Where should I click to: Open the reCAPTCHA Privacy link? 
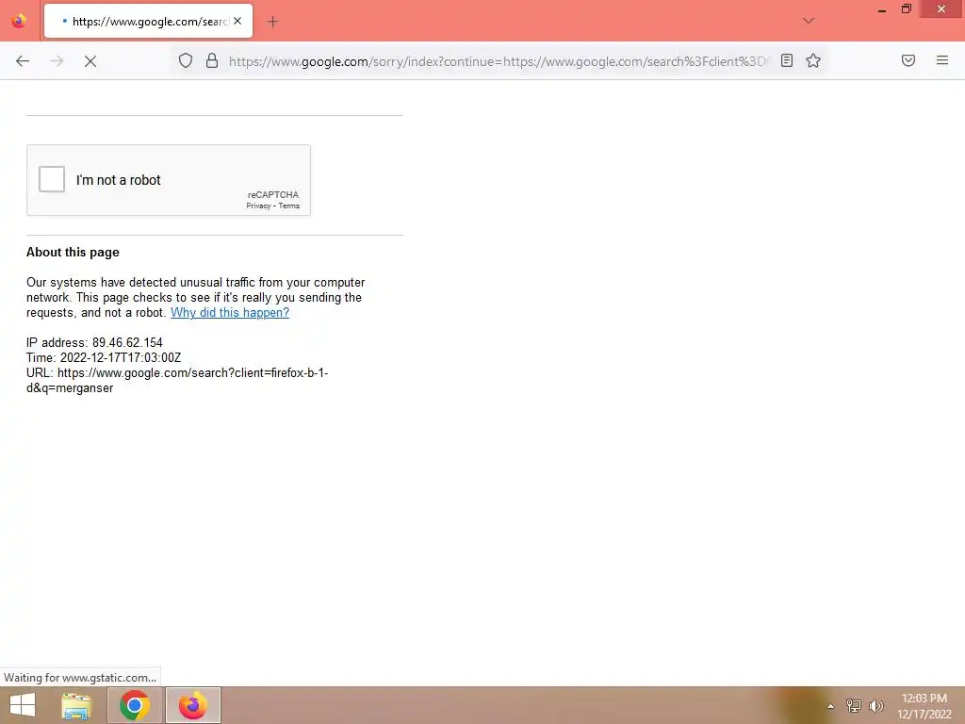coord(258,206)
